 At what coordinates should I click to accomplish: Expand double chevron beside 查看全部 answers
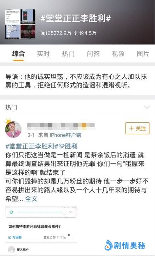tap(69, 235)
